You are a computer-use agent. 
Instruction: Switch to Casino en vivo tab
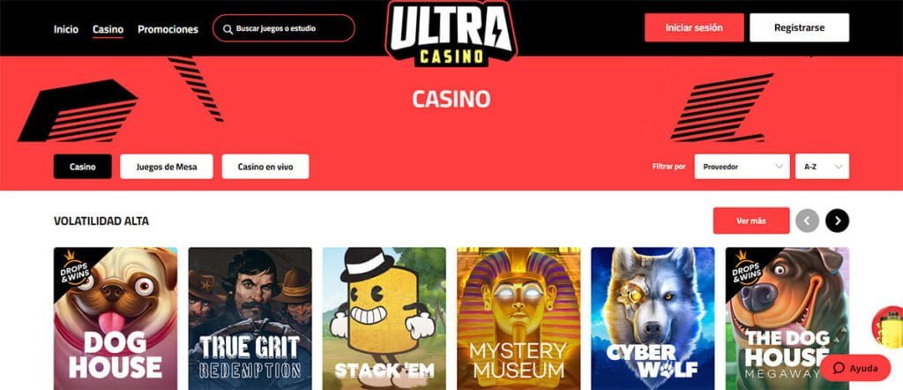click(x=265, y=167)
